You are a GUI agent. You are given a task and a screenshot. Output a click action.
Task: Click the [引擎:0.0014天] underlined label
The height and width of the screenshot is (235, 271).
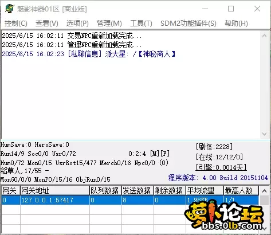(x=221, y=167)
